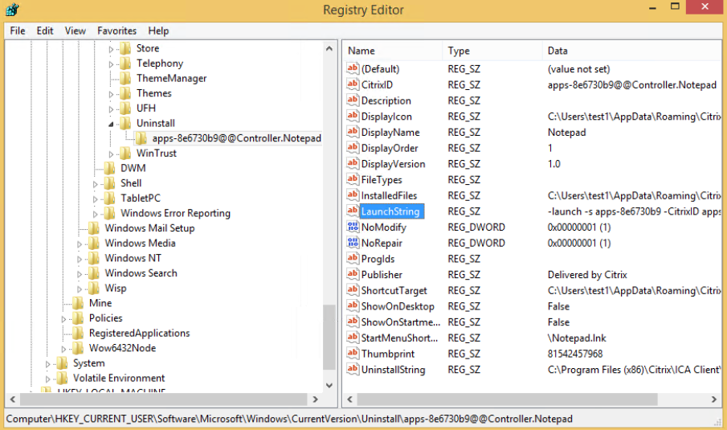
Task: Expand the Windows NT key
Action: coord(80,259)
